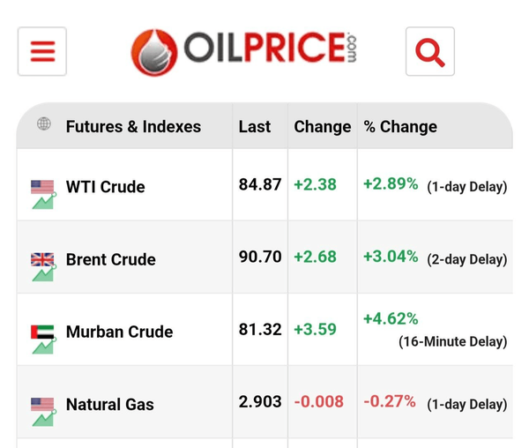
Task: Click the OilPrice.com logo
Action: [x=244, y=52]
